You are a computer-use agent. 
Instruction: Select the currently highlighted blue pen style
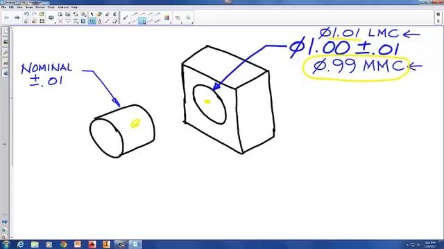(142, 21)
